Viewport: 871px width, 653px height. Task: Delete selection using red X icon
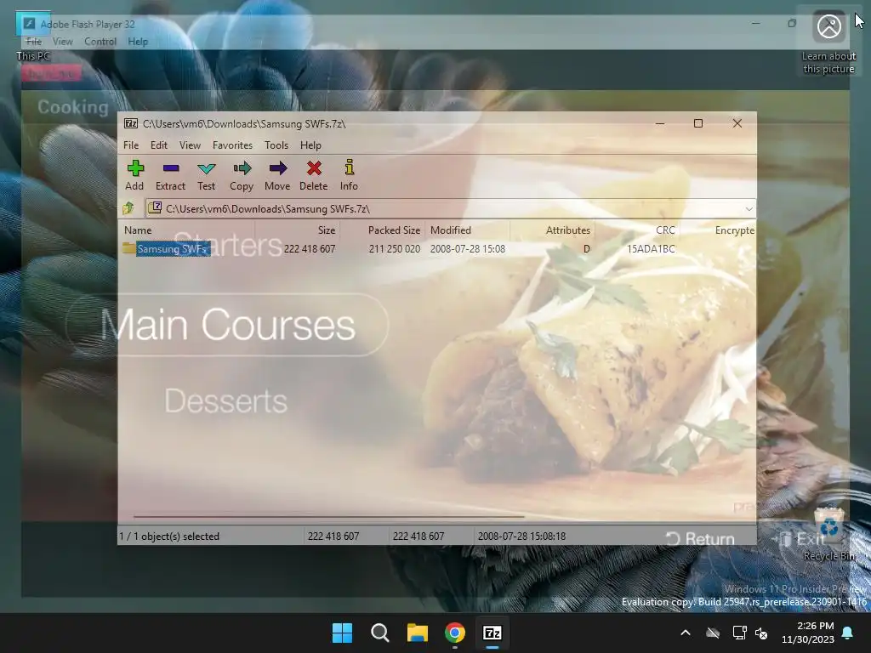(314, 175)
